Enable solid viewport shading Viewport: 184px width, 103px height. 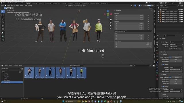(x=148, y=5)
